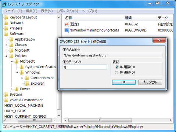Select HKEY_LOCAL_MACHINE in the tree
Viewport: 176px width, 132px height.
pyautogui.click(x=24, y=106)
